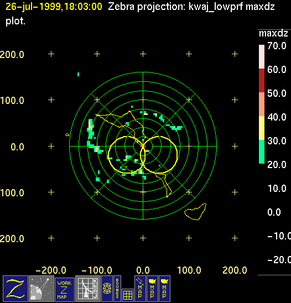This screenshot has width=291, height=303.
Task: Open the satellite and globe icon
Action: click(x=41, y=289)
